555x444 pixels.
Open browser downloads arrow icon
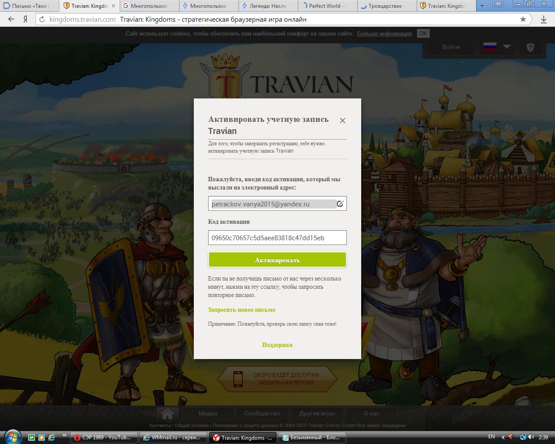[x=544, y=19]
